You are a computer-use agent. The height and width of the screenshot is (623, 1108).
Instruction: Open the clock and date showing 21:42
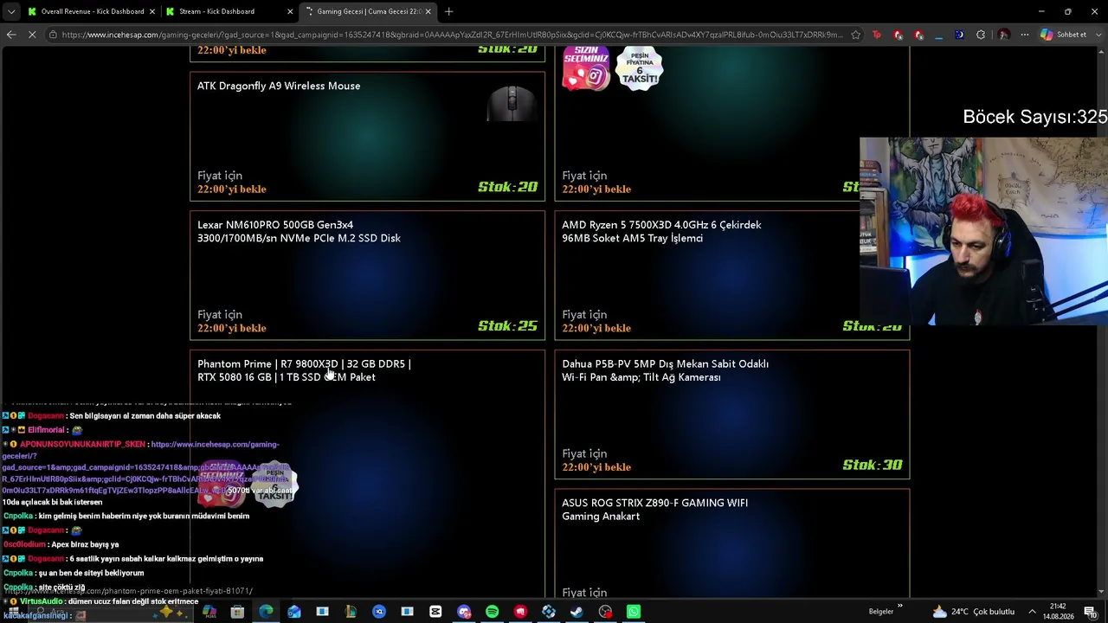(1058, 612)
